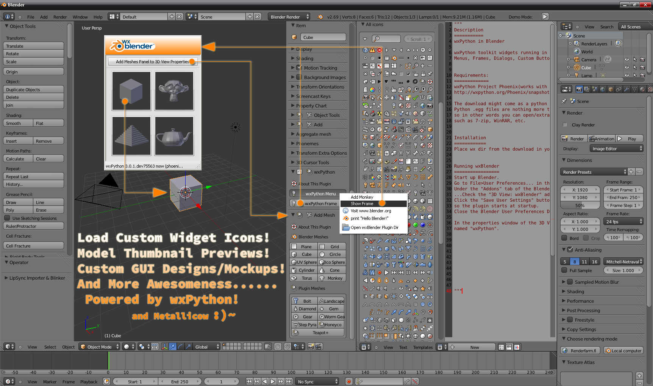653x386 pixels.
Task: Toggle the Motion Tracking checkbox
Action: click(x=299, y=68)
